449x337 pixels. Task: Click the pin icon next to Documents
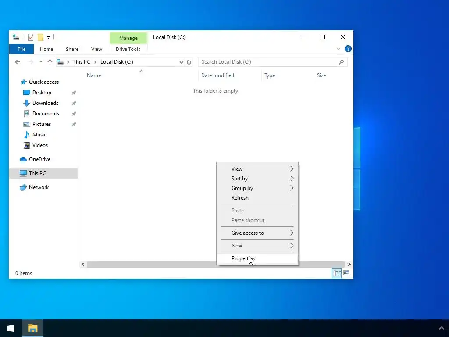pyautogui.click(x=74, y=114)
